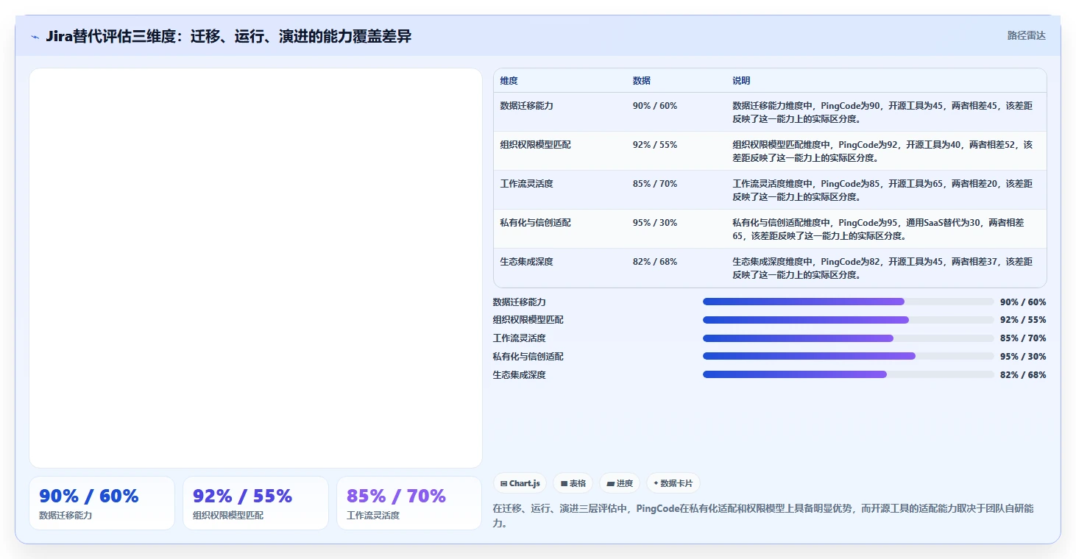The image size is (1076, 559).
Task: Click table value 85% / 70%
Action: coord(655,184)
